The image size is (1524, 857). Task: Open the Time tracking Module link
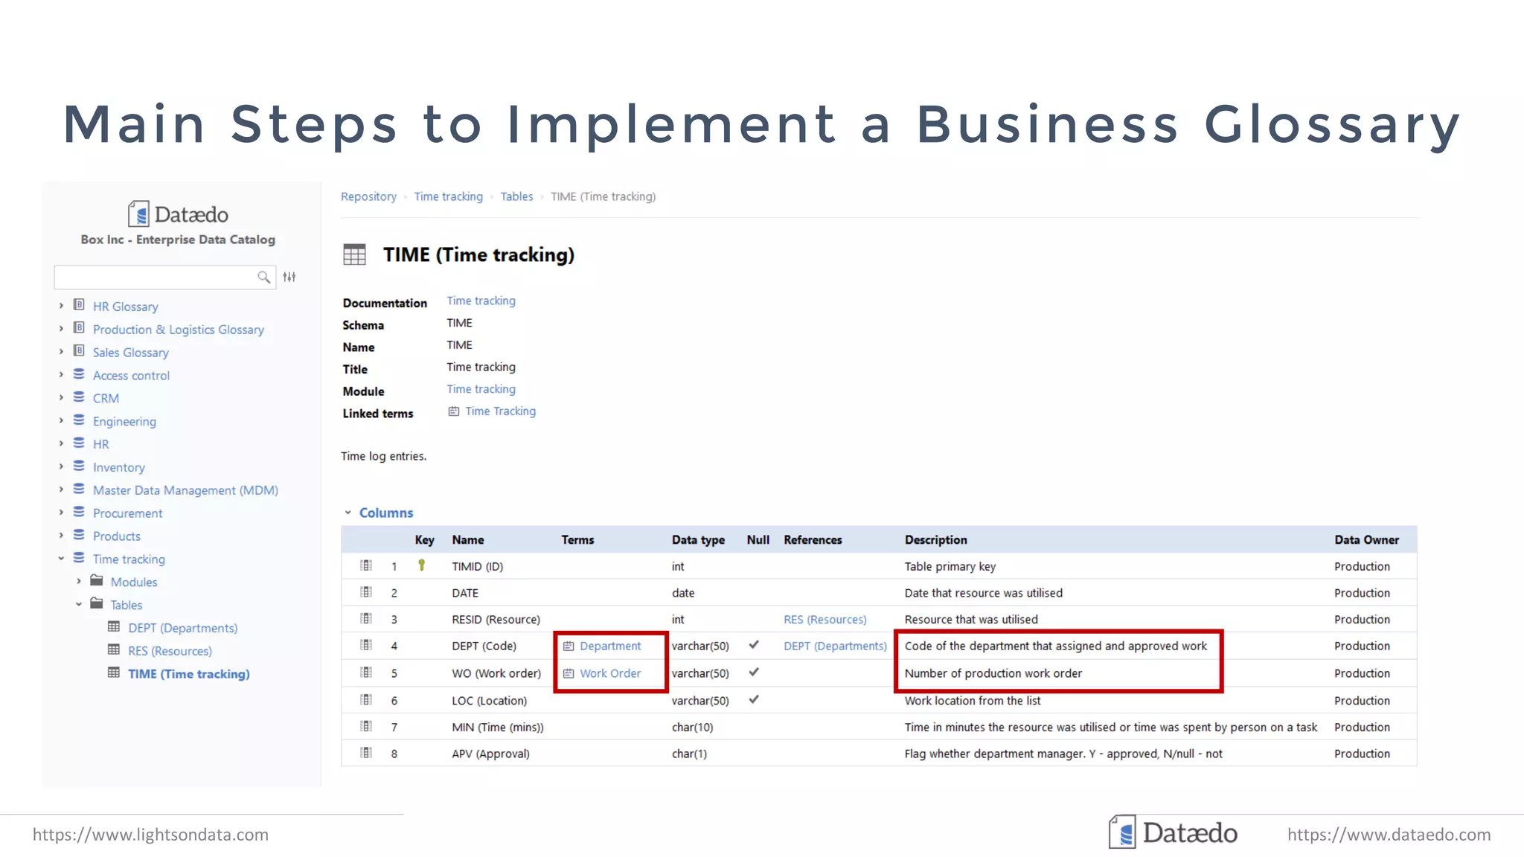point(481,389)
